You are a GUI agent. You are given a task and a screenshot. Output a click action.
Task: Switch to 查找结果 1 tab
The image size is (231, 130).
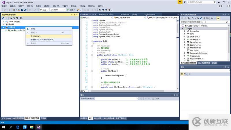(98, 118)
